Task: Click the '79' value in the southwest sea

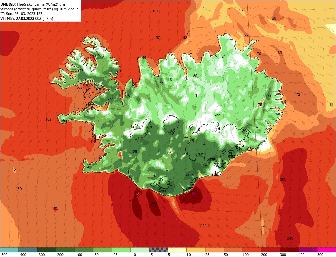Action: click(x=19, y=189)
